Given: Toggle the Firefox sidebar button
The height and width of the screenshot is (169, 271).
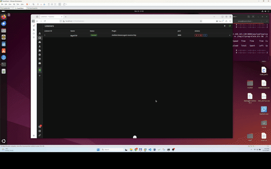Looking at the screenshot, I should (33, 21).
